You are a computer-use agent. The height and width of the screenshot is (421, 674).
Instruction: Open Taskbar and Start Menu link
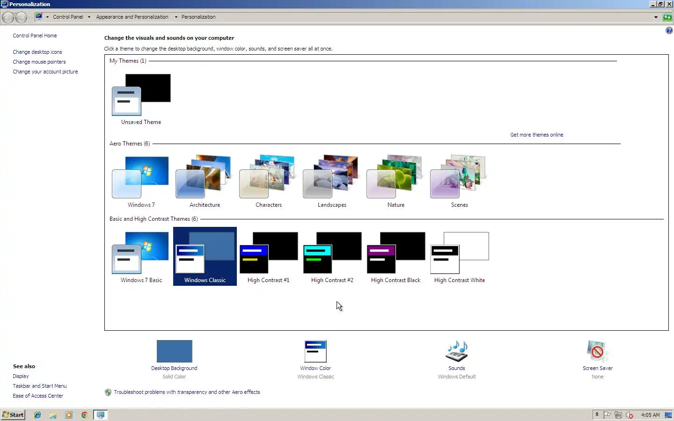tap(40, 386)
